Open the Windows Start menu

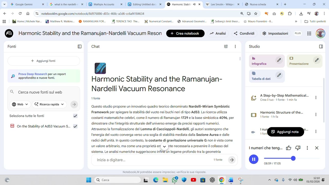pos(89,180)
